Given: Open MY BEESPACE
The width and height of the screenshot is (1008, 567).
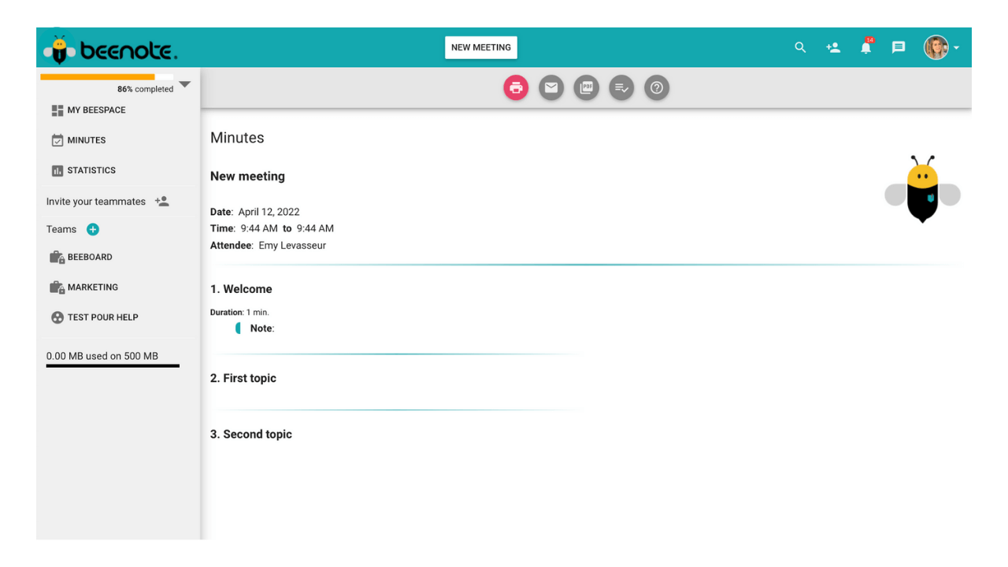Looking at the screenshot, I should coord(96,110).
